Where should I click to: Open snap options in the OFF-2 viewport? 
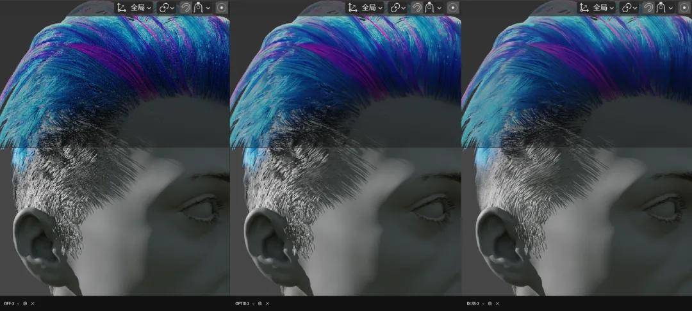tap(202, 8)
